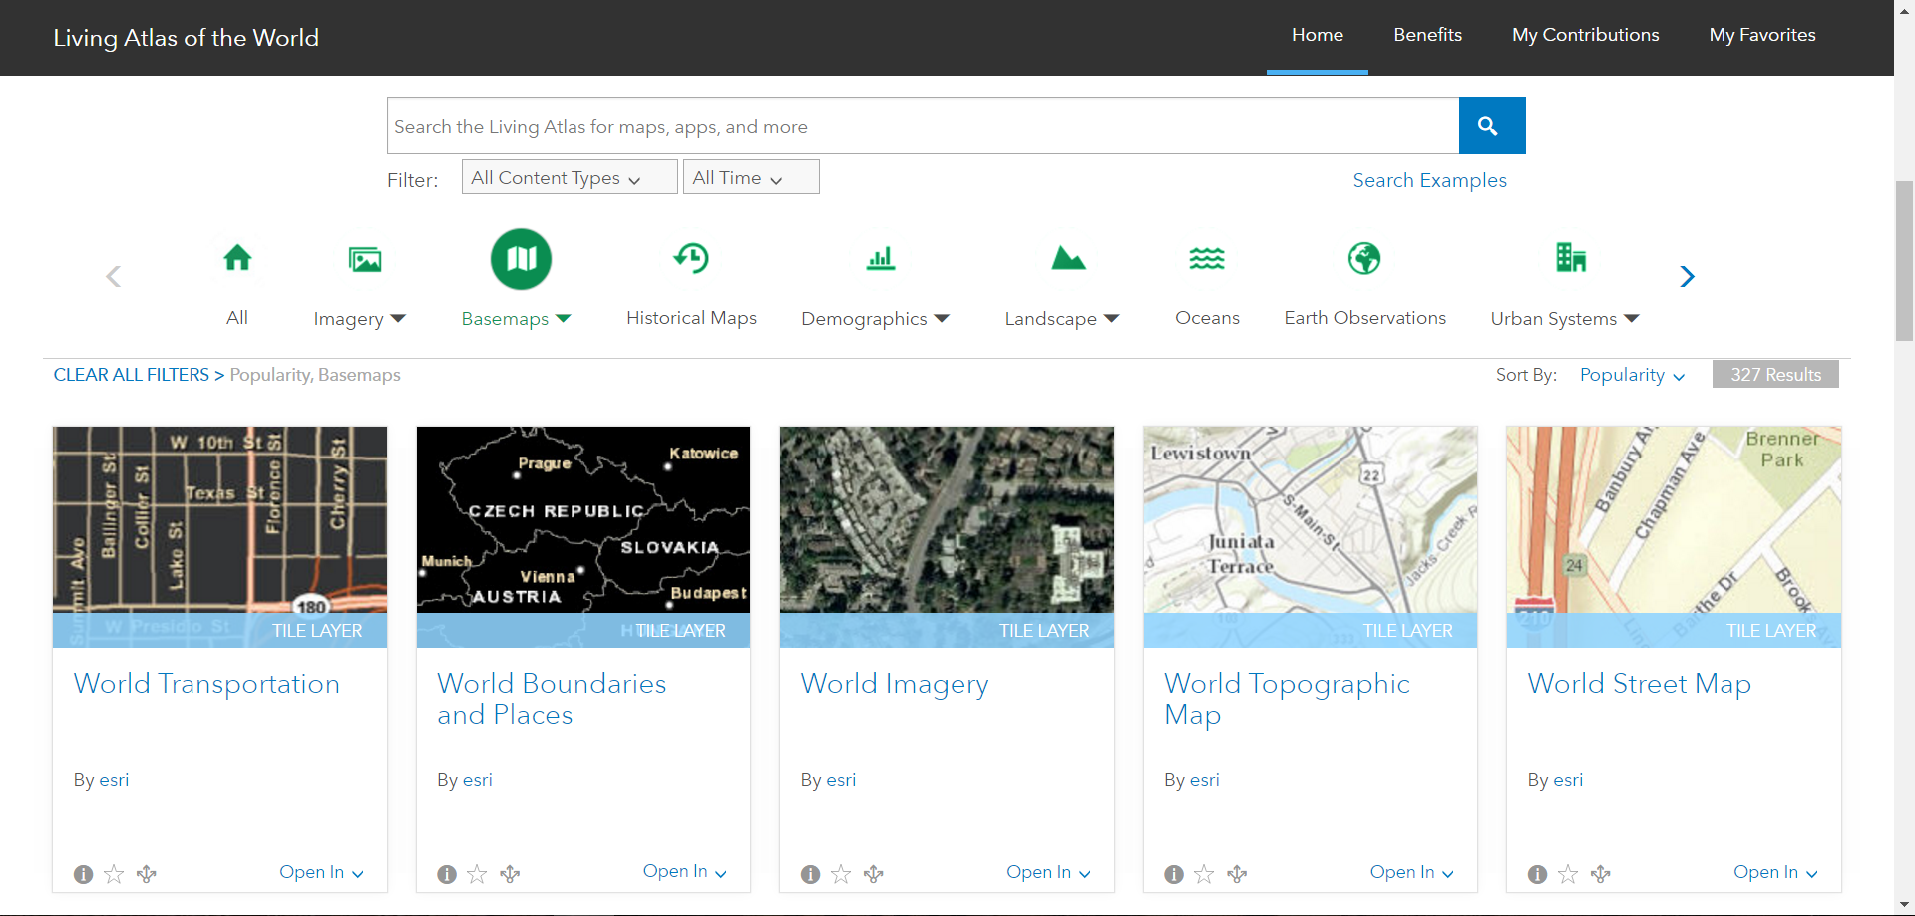Open the World Transportation Open In menu

pyautogui.click(x=321, y=872)
